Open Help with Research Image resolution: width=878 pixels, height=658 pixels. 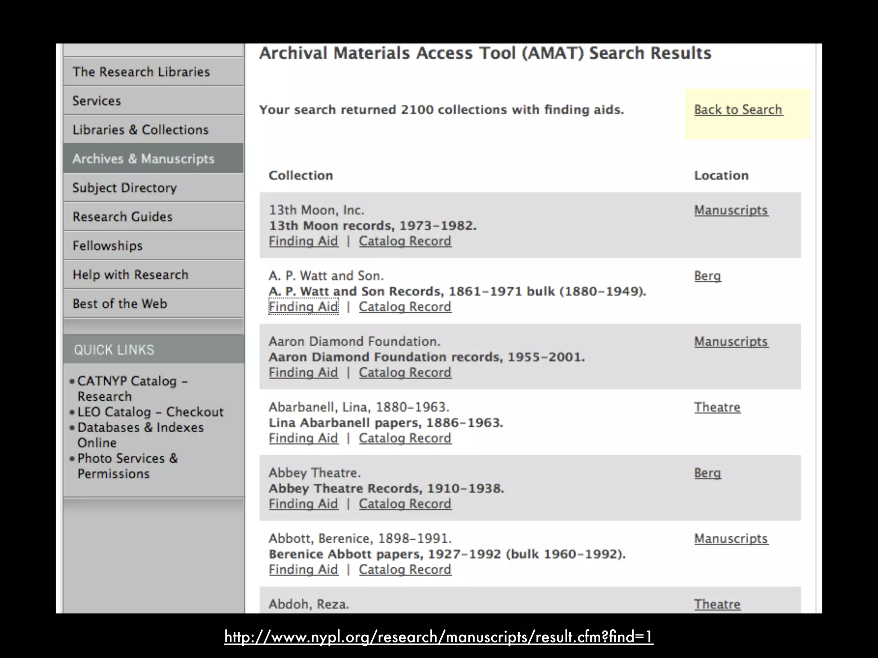click(153, 275)
